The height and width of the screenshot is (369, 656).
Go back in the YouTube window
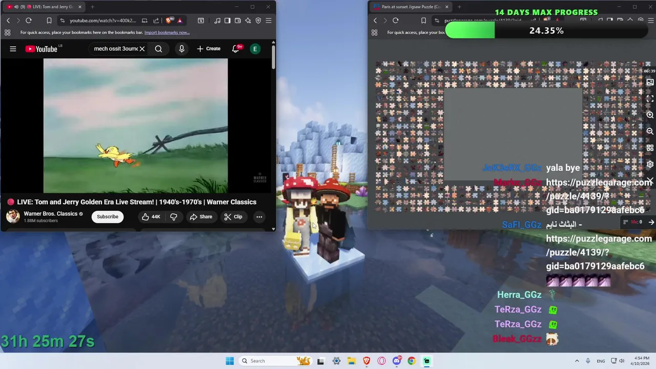(8, 20)
